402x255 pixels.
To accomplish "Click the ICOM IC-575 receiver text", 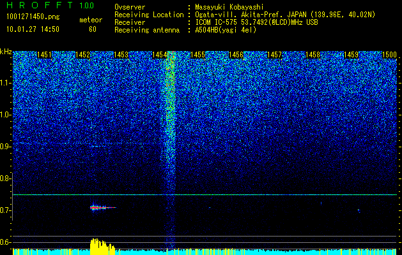I will coord(257,22).
